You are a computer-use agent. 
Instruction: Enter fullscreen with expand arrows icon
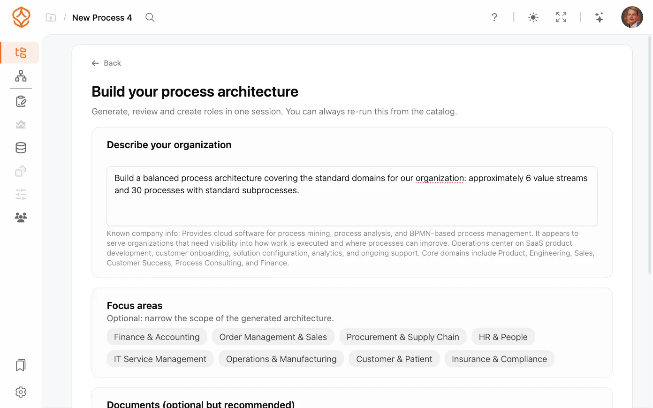tap(561, 17)
